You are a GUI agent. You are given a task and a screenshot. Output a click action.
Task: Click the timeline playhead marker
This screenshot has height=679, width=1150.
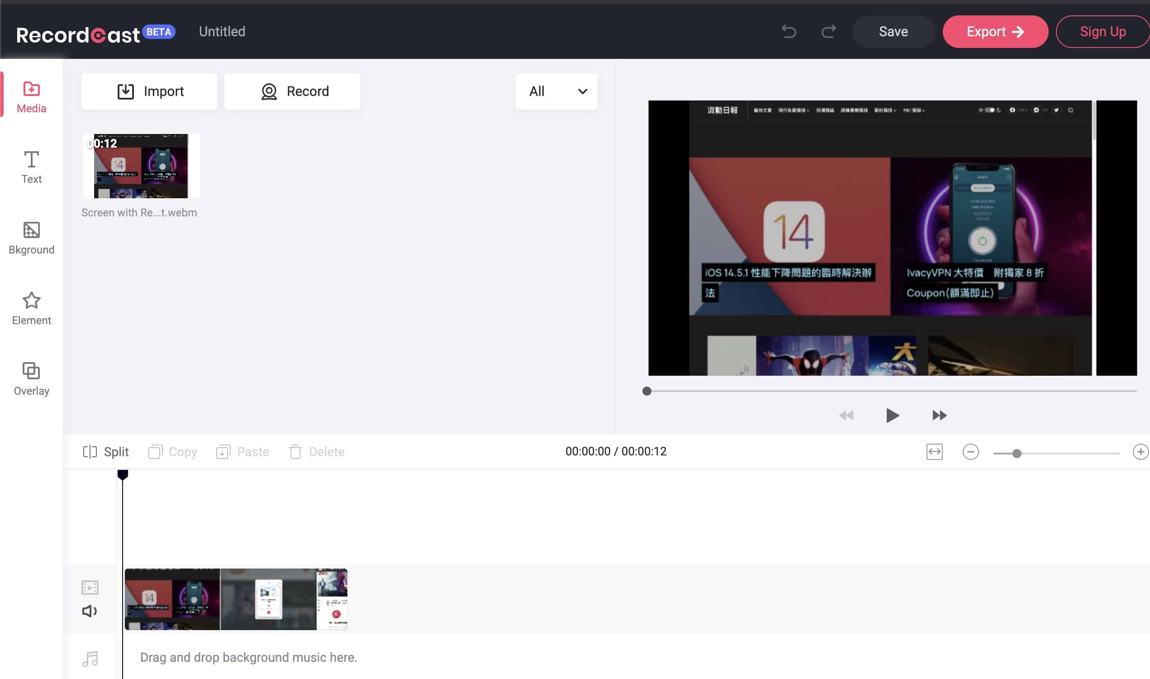click(x=123, y=475)
